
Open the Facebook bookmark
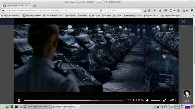(x=70, y=16)
